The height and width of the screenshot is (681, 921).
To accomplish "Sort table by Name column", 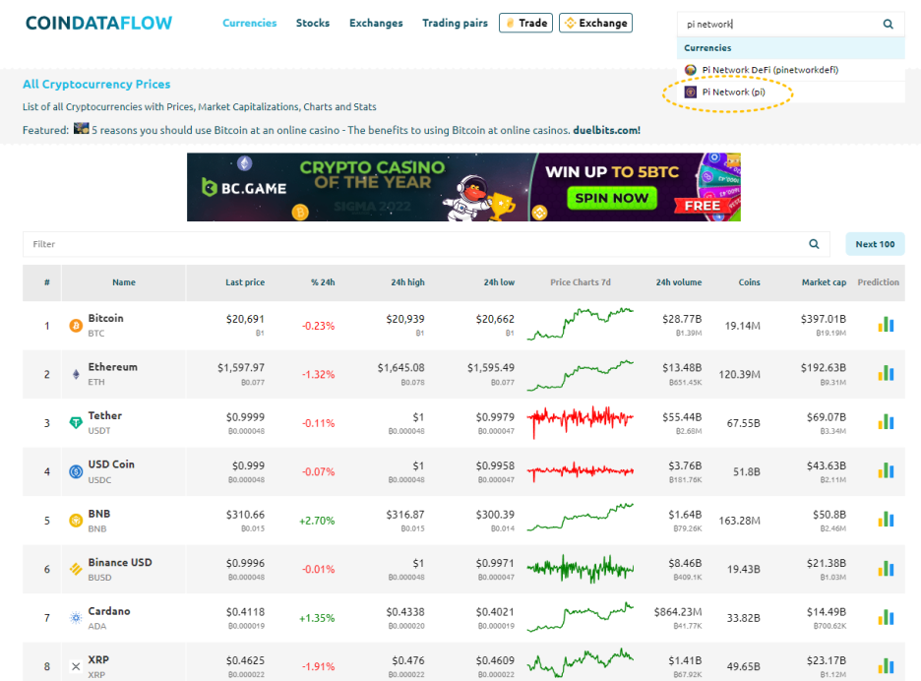I will click(x=124, y=282).
